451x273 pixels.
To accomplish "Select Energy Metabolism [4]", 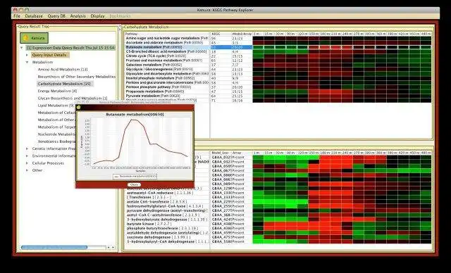I will (57, 91).
